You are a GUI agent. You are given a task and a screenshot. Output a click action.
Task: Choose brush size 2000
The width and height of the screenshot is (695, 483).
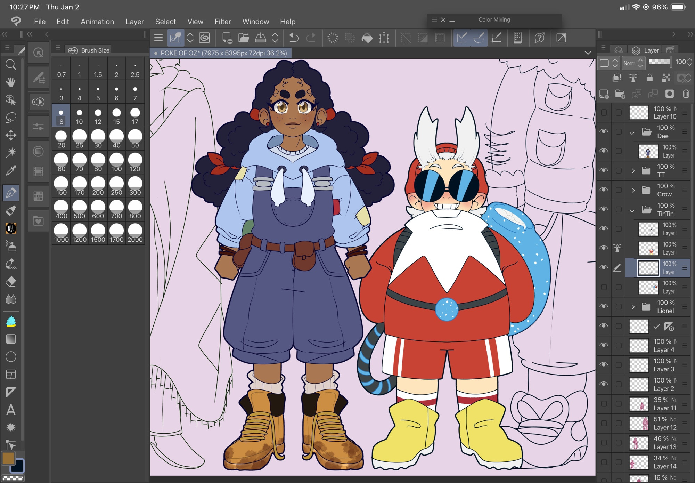(135, 233)
